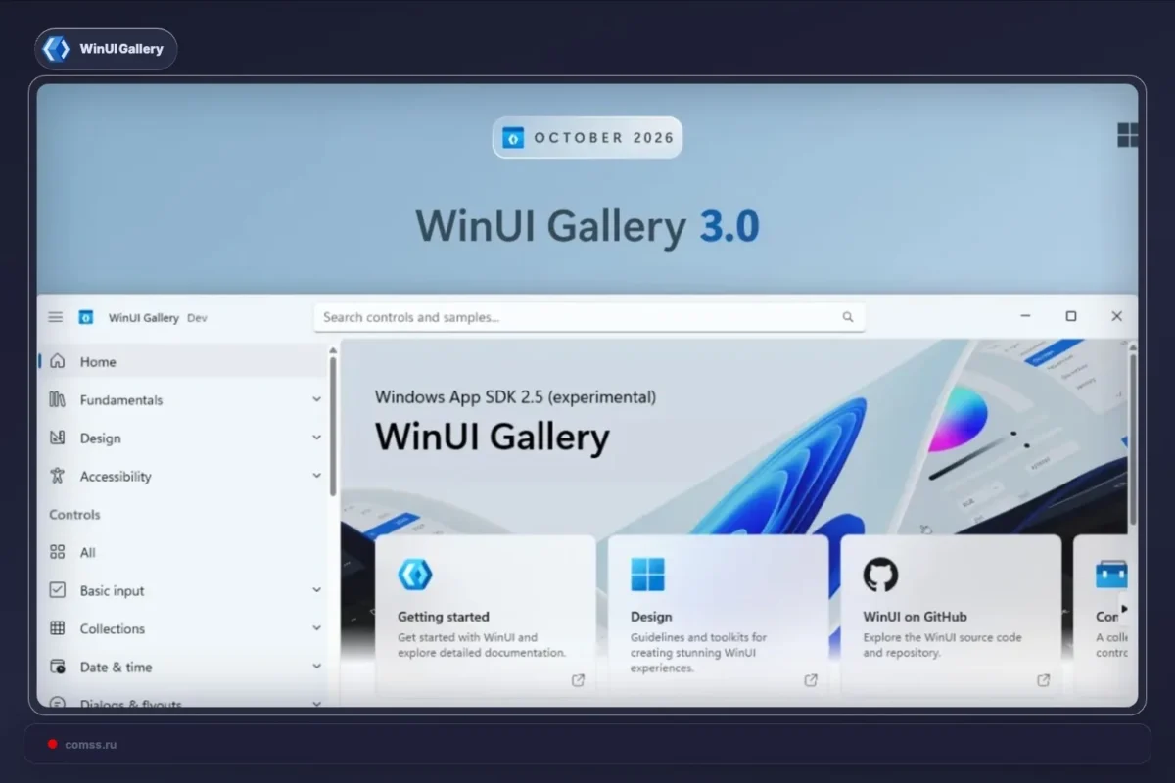
Task: Click the October 2026 badge
Action: [x=587, y=138]
